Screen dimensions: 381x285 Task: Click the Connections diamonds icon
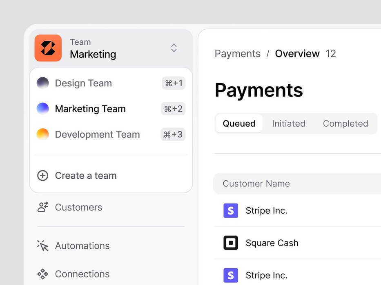click(43, 274)
